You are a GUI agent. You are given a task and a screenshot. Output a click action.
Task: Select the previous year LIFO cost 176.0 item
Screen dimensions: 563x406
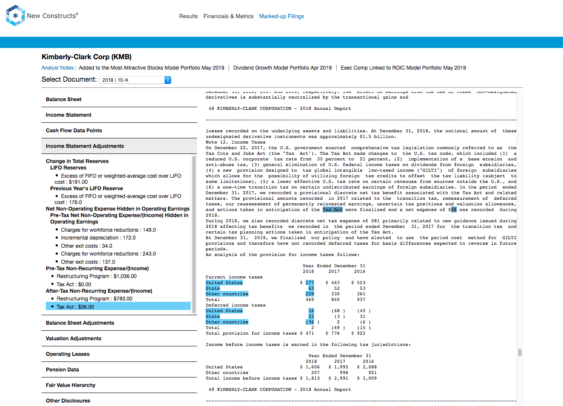(x=118, y=199)
